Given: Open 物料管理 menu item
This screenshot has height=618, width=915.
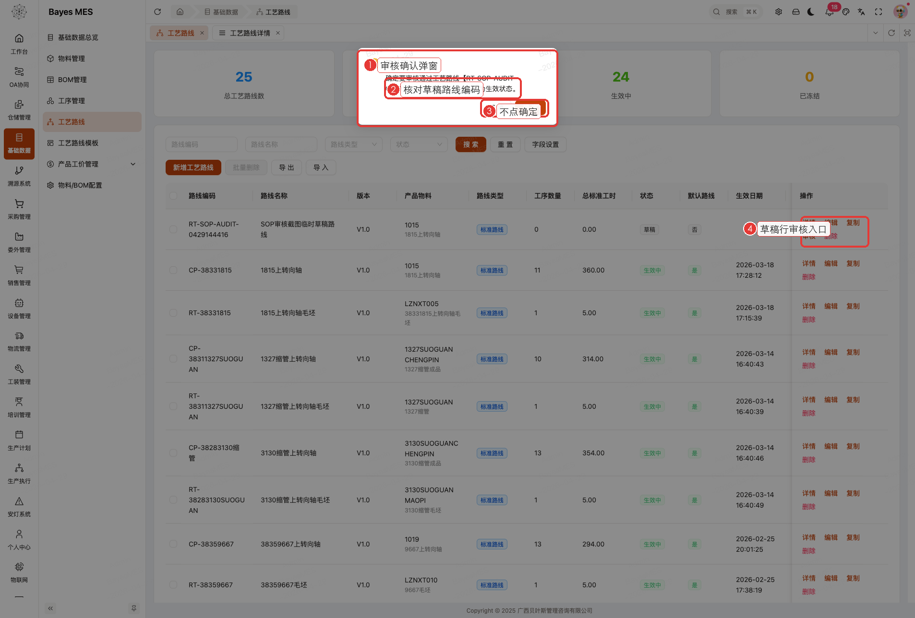Looking at the screenshot, I should point(92,59).
